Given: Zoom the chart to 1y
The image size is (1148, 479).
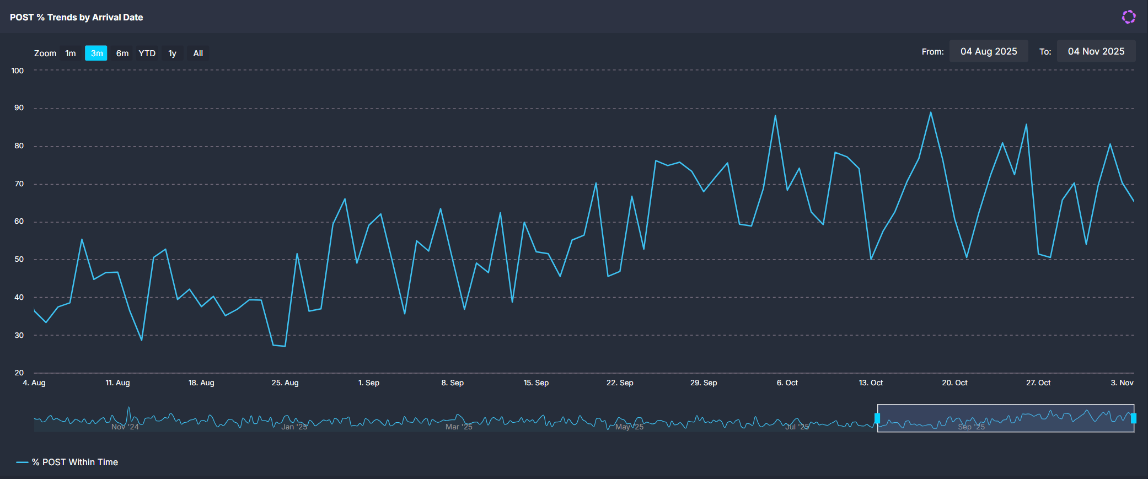Looking at the screenshot, I should (173, 53).
